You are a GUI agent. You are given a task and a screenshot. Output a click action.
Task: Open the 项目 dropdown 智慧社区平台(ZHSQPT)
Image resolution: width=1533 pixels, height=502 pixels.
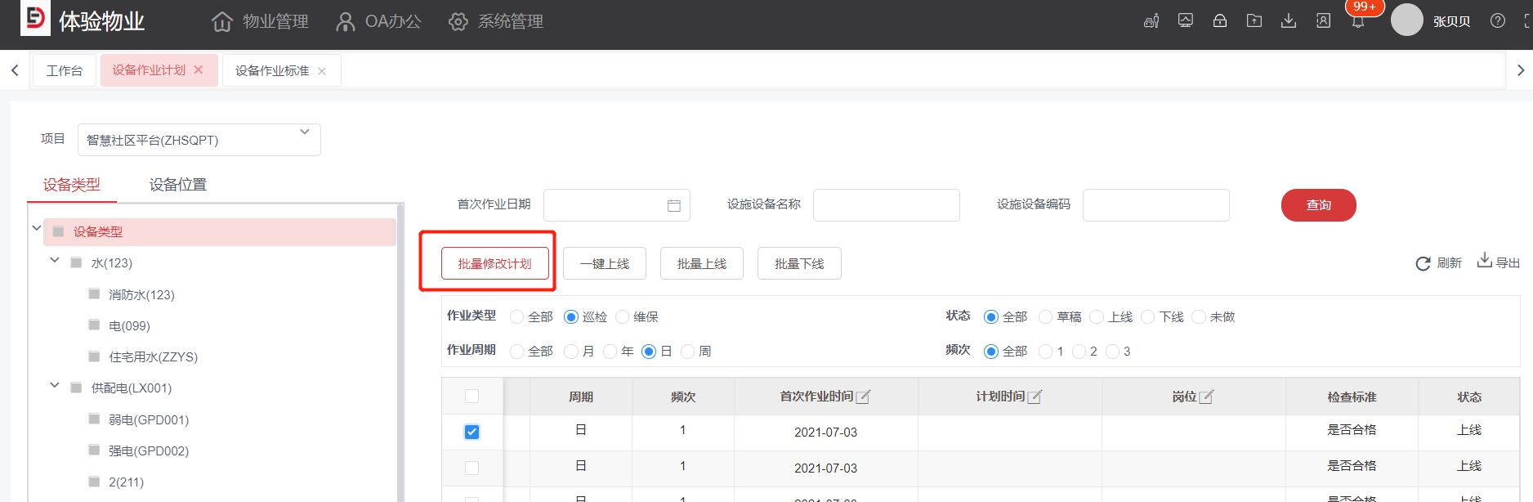199,140
